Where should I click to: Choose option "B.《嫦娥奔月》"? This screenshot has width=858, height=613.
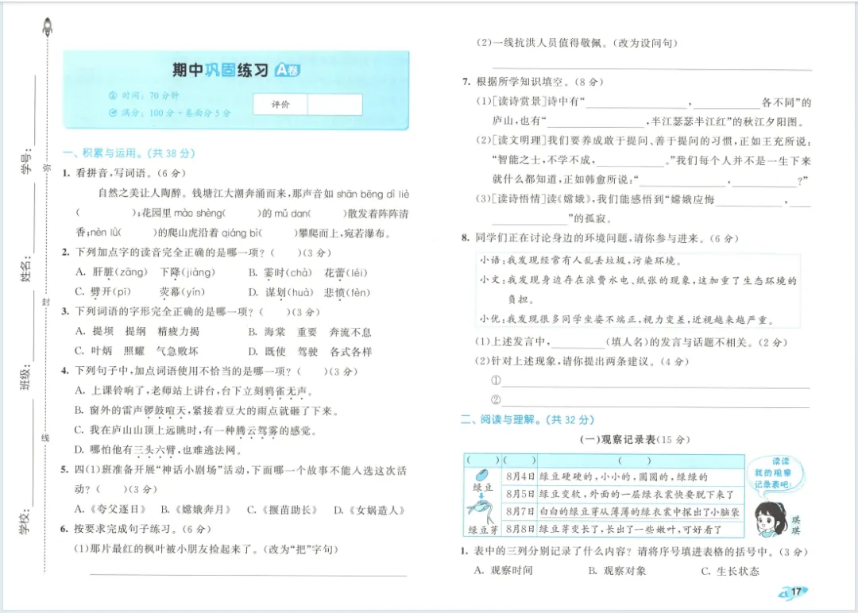(x=196, y=510)
